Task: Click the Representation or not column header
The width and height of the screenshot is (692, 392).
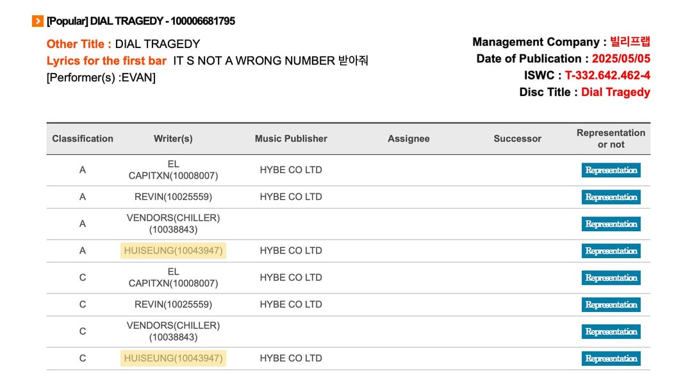Action: 611,138
